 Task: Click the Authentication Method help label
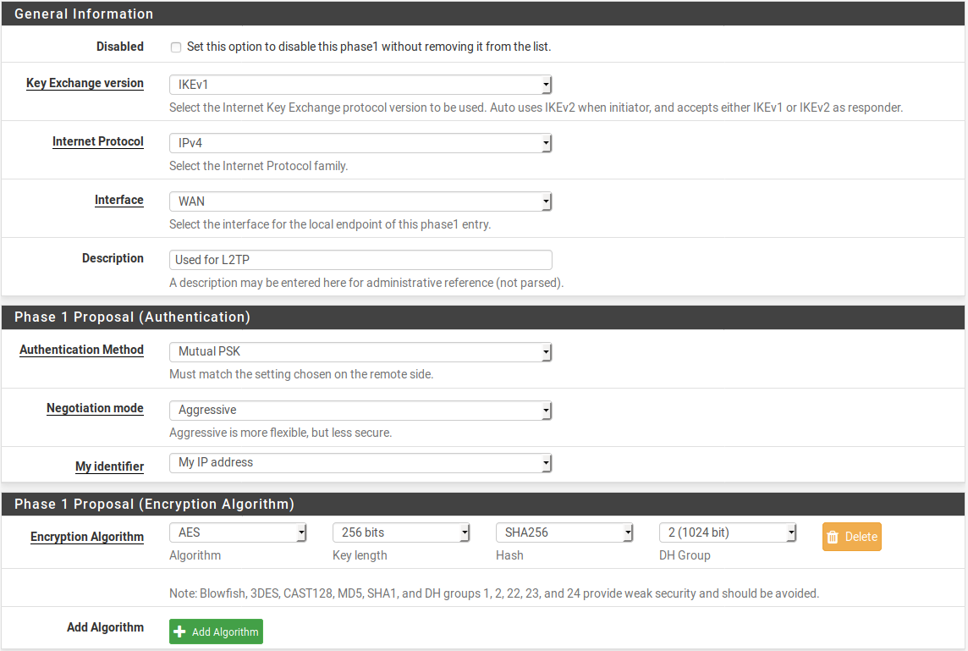(x=81, y=350)
